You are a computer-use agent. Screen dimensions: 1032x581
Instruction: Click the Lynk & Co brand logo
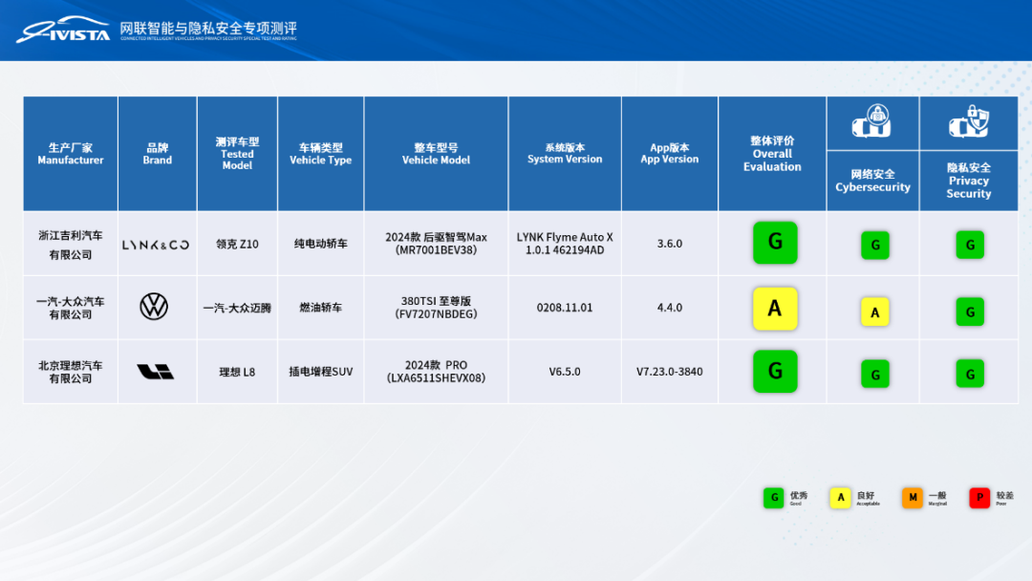click(156, 244)
